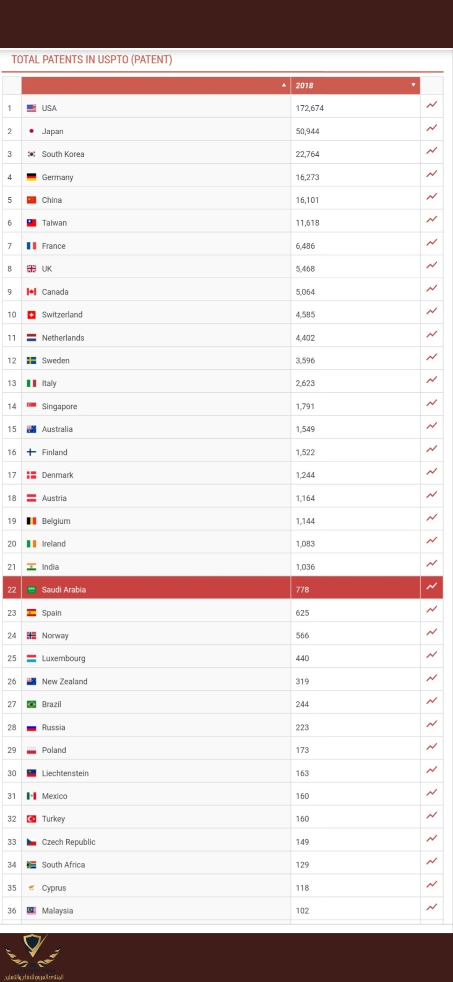The height and width of the screenshot is (982, 453).
Task: View the trend chart for Malaysia
Action: tap(432, 907)
